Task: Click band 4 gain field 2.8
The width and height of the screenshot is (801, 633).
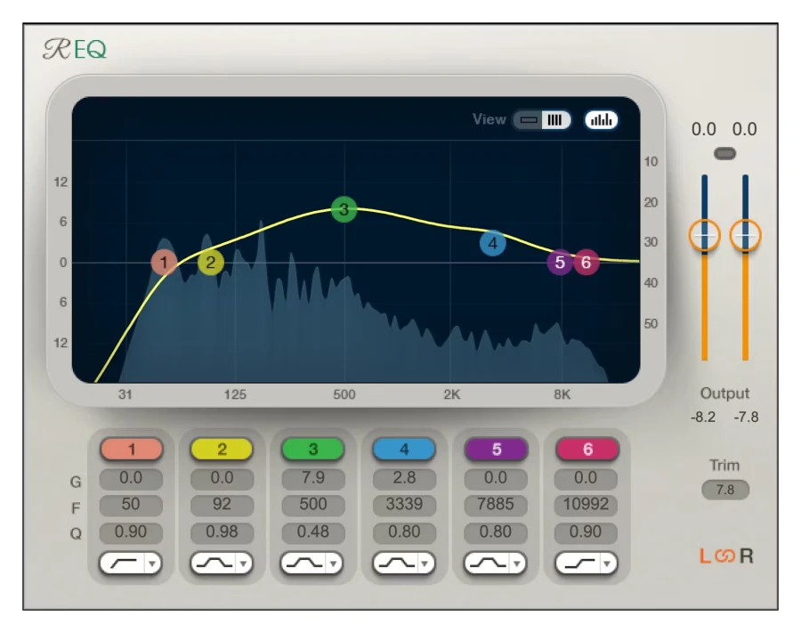Action: point(404,478)
